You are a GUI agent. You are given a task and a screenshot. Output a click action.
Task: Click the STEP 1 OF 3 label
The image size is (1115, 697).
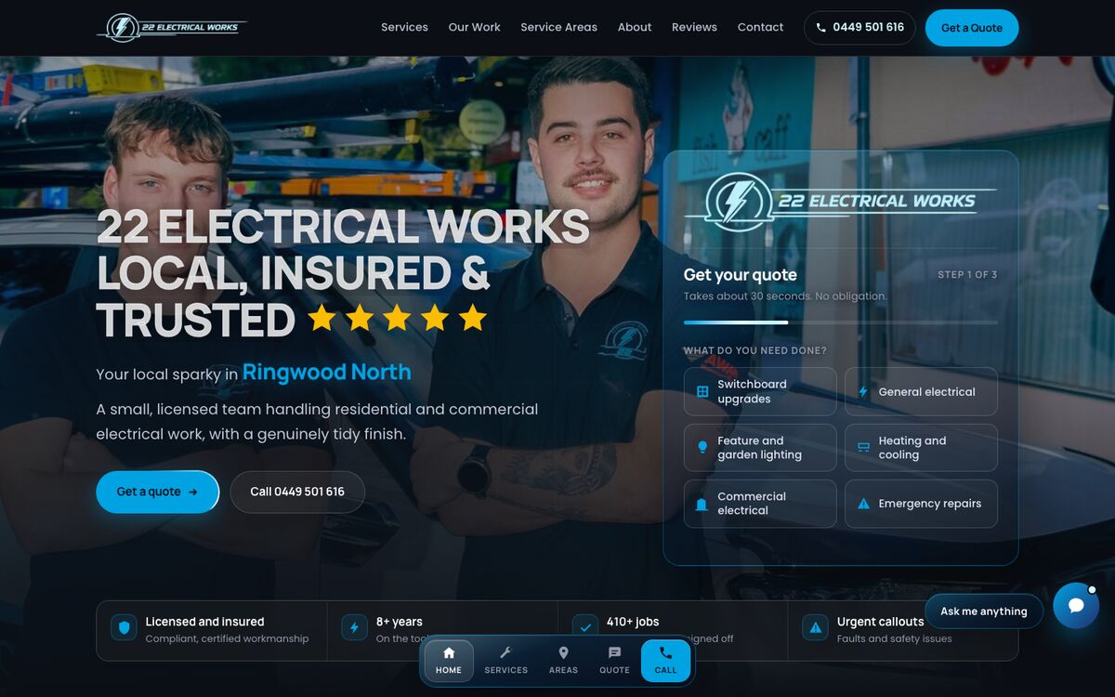point(967,275)
